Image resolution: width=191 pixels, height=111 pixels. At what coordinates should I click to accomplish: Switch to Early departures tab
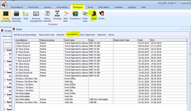point(88,35)
